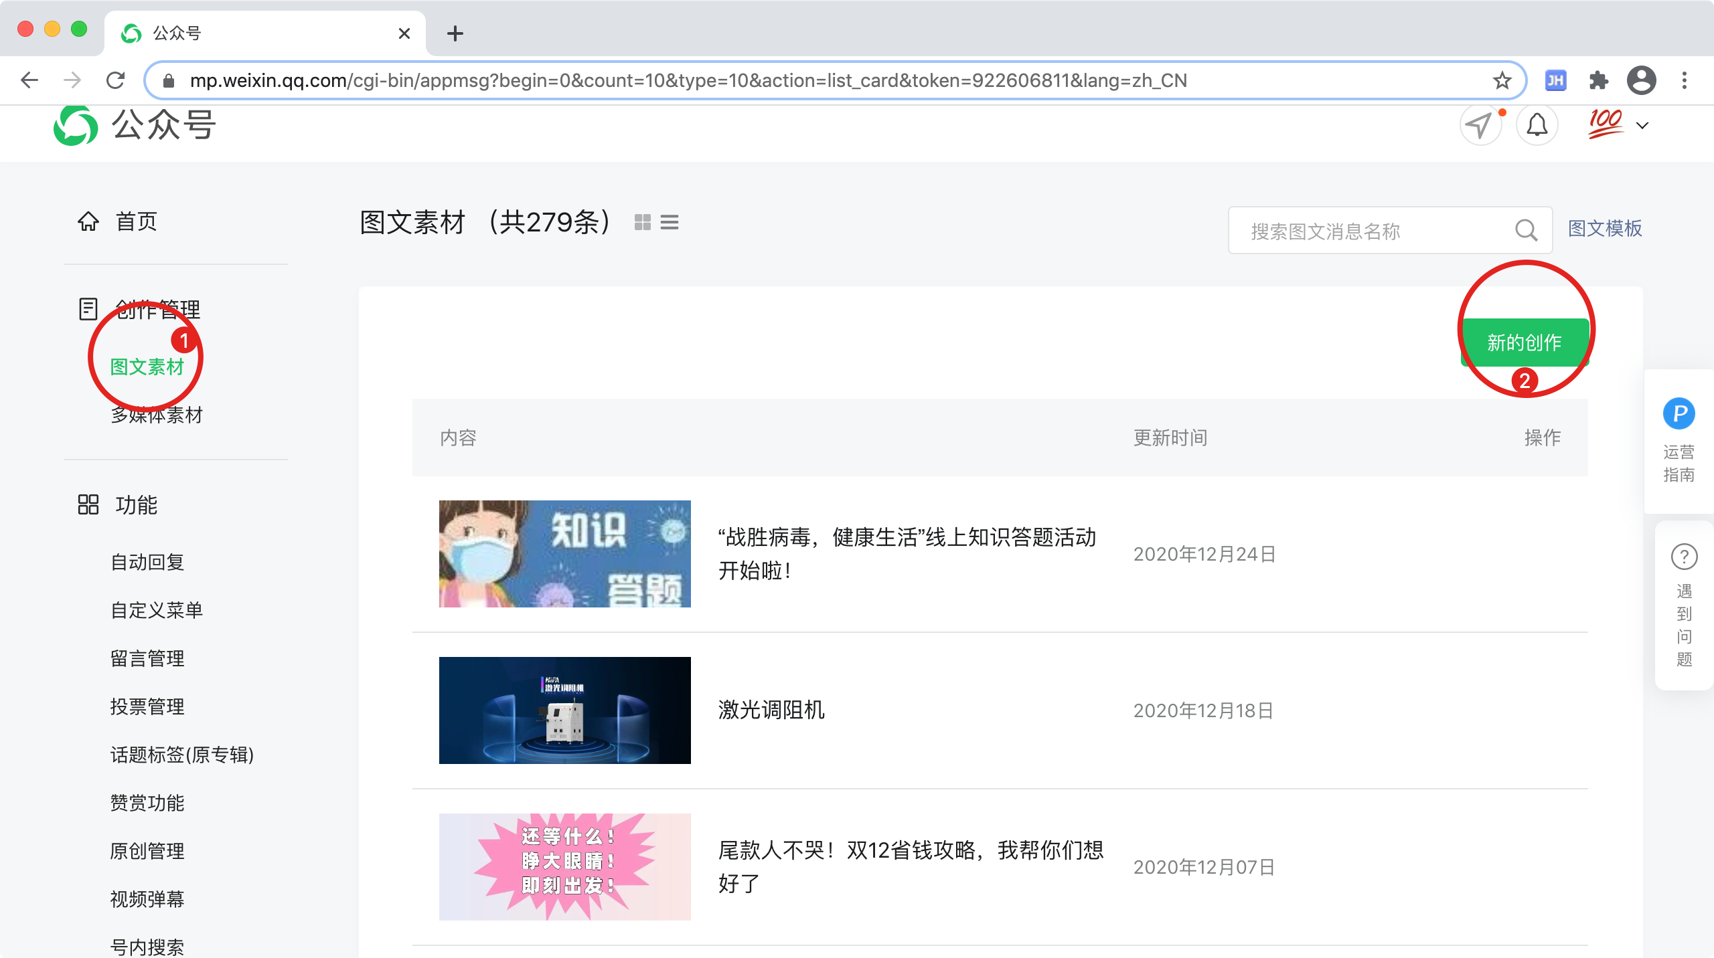Open Chrome three-dot menu
The image size is (1714, 958).
(1685, 81)
